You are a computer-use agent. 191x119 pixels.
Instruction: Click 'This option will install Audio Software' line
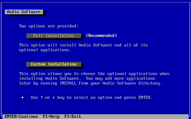tap(84, 45)
